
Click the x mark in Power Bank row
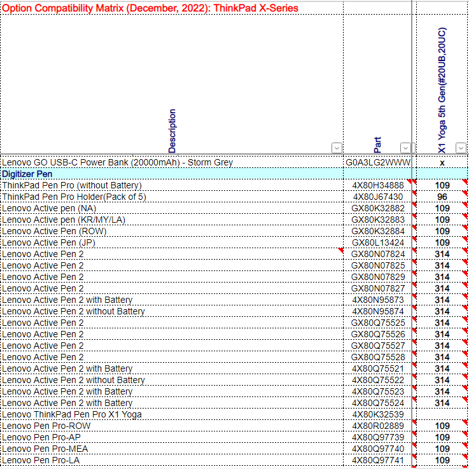click(442, 162)
